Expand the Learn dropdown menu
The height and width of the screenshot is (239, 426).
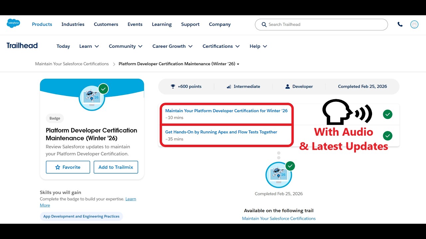[89, 46]
